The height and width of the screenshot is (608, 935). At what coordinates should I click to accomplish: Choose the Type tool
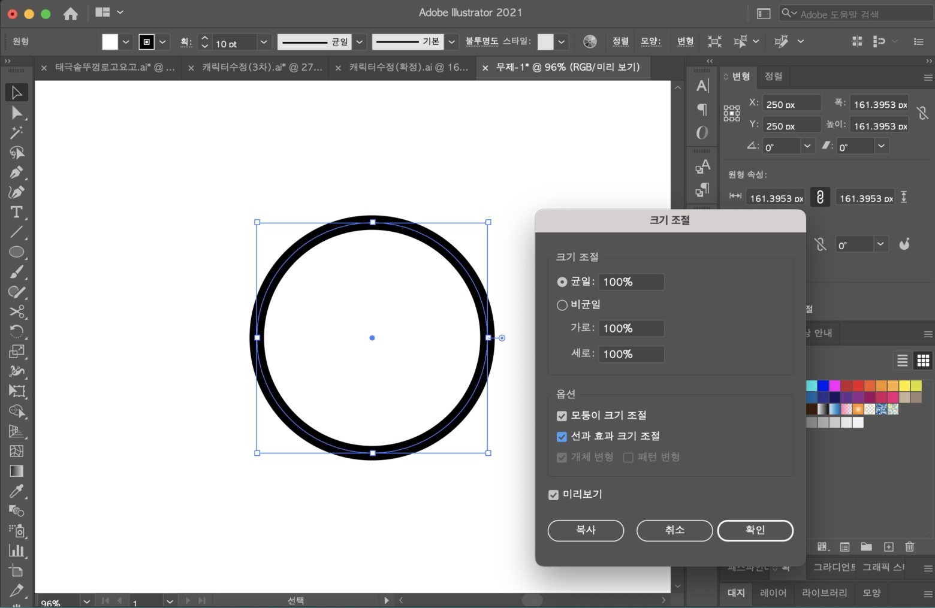pos(16,213)
